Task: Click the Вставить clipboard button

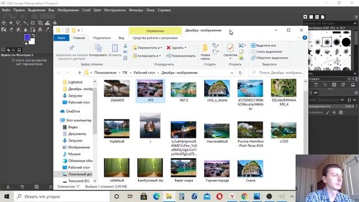Action: 114,50
